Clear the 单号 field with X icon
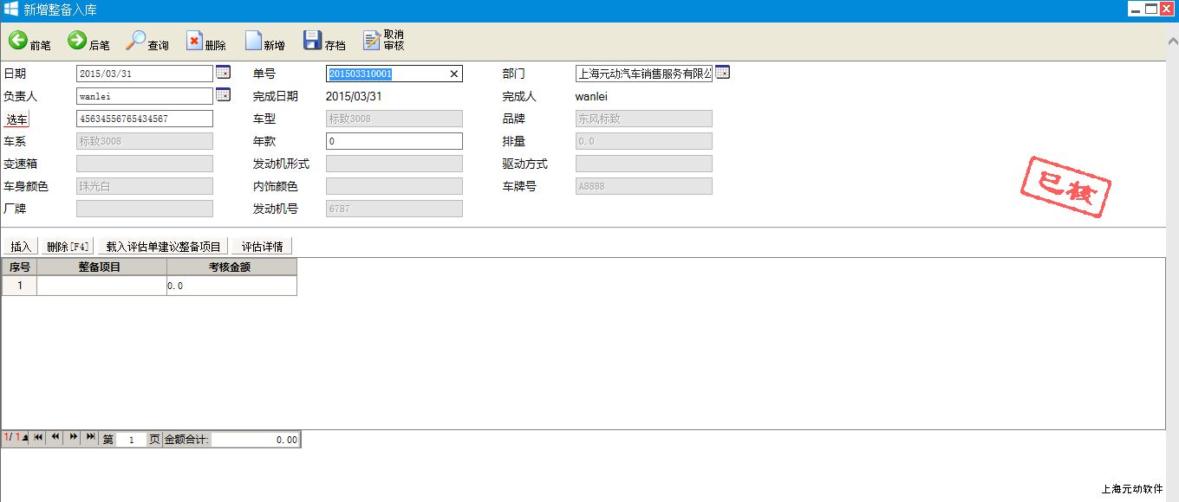This screenshot has height=502, width=1179. (x=453, y=74)
